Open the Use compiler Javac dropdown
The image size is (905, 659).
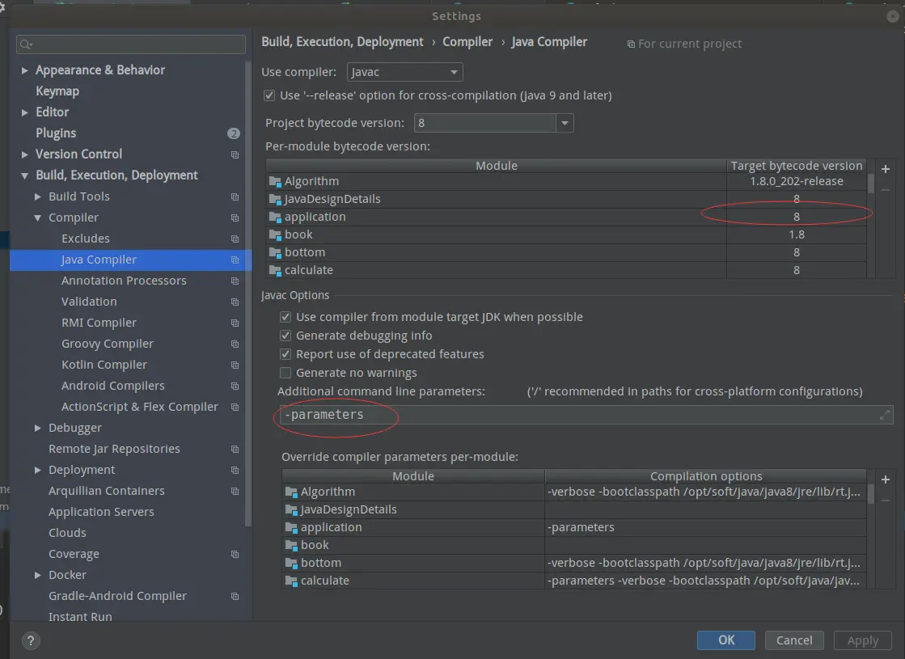pyautogui.click(x=404, y=72)
